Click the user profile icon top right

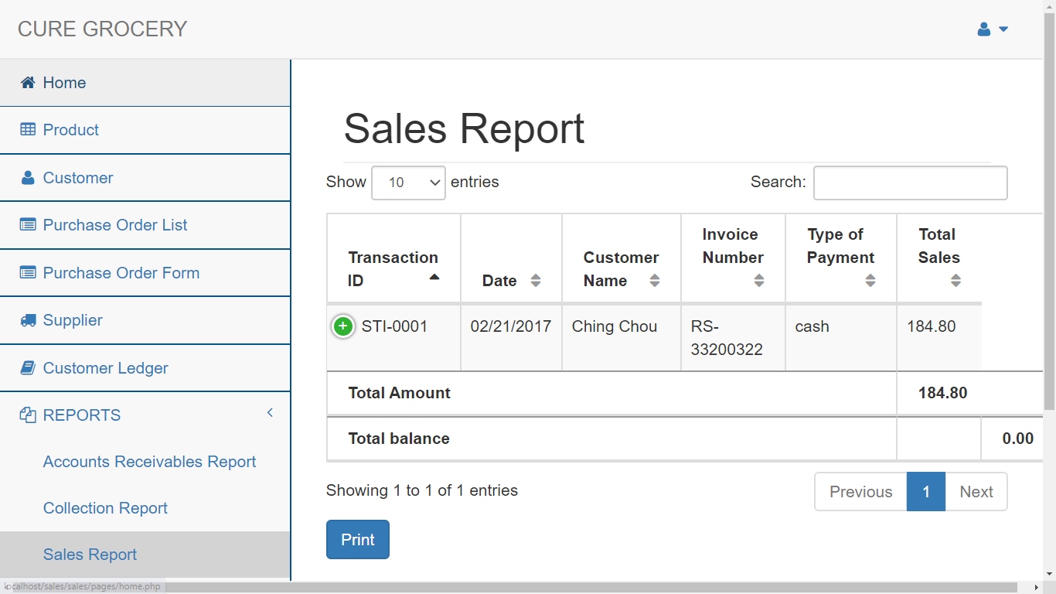[983, 29]
